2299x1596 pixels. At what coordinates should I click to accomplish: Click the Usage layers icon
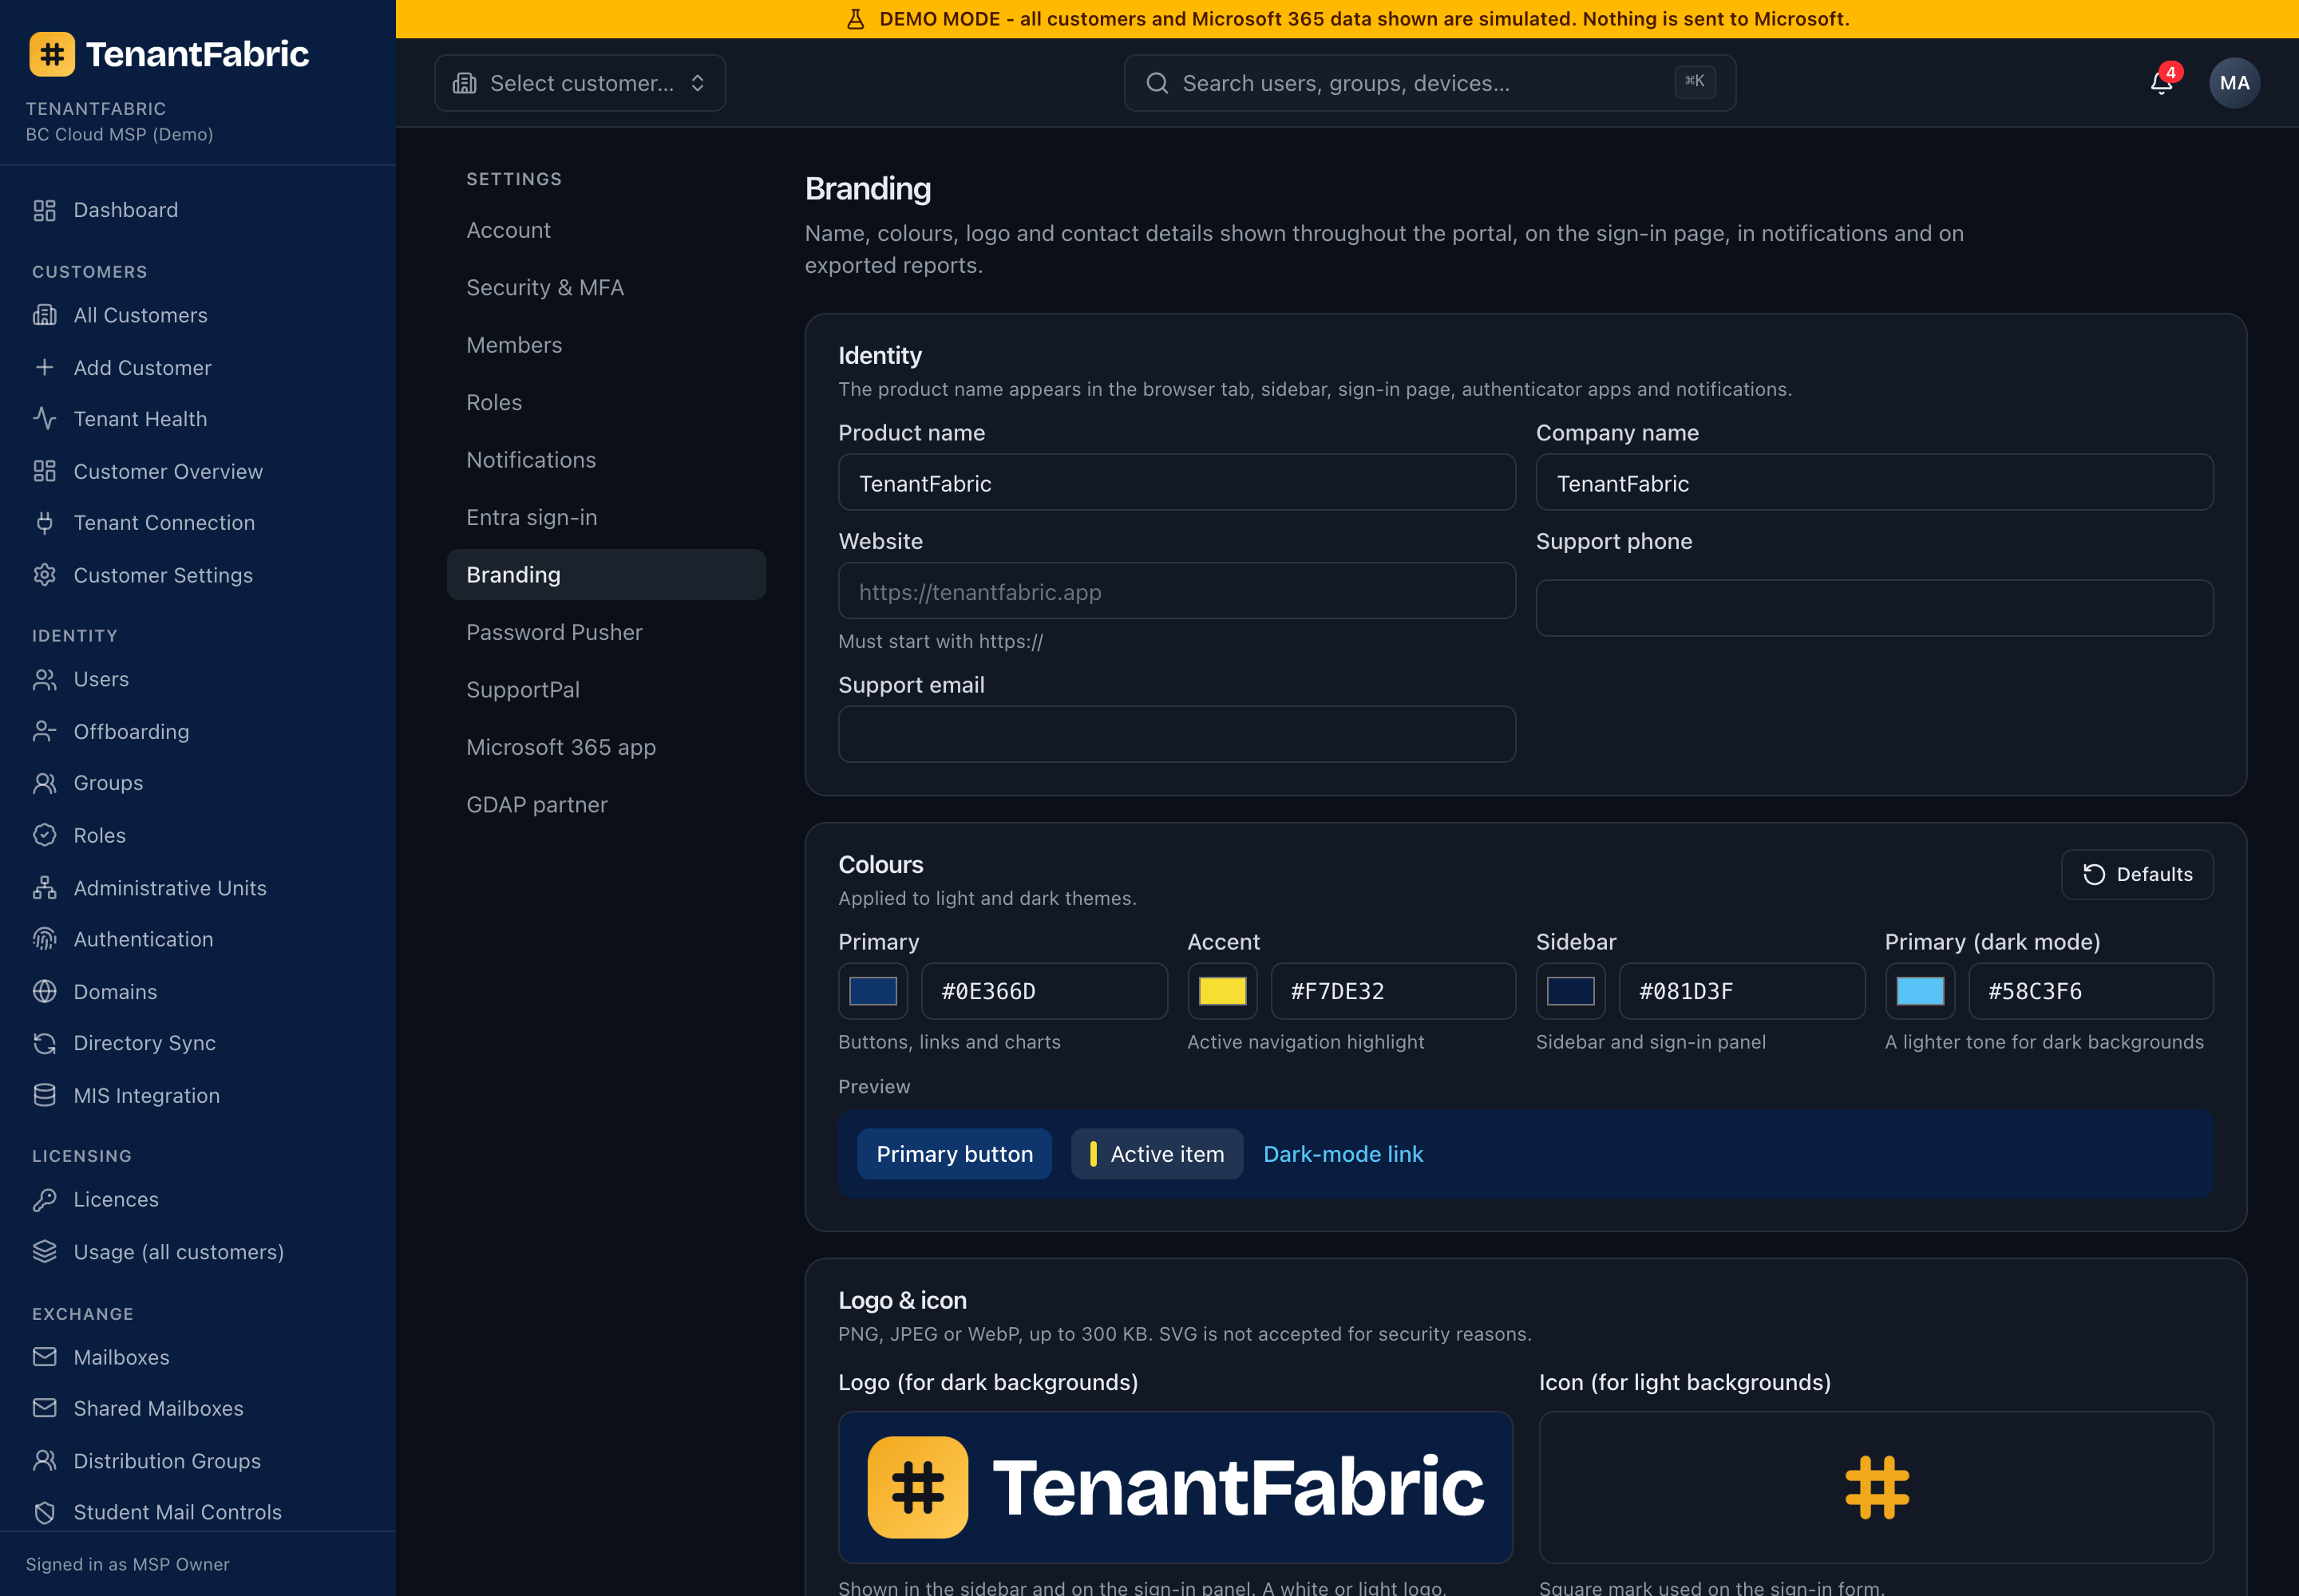point(44,1251)
